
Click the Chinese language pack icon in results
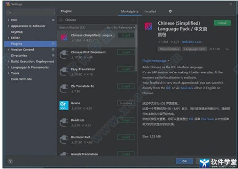64,37
